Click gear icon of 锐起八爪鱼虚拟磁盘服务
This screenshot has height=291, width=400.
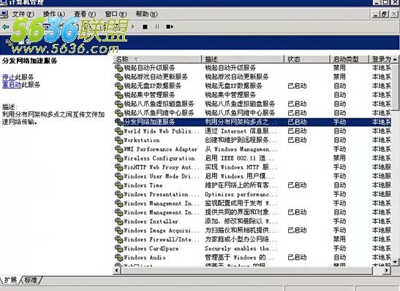[119, 104]
